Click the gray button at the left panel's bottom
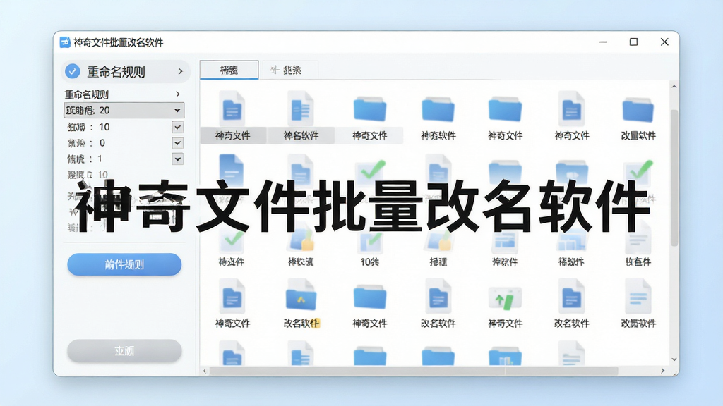 click(x=124, y=351)
